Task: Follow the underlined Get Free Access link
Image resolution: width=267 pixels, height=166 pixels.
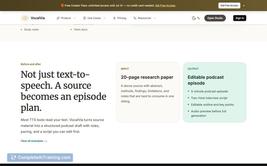Action: coord(165,6)
